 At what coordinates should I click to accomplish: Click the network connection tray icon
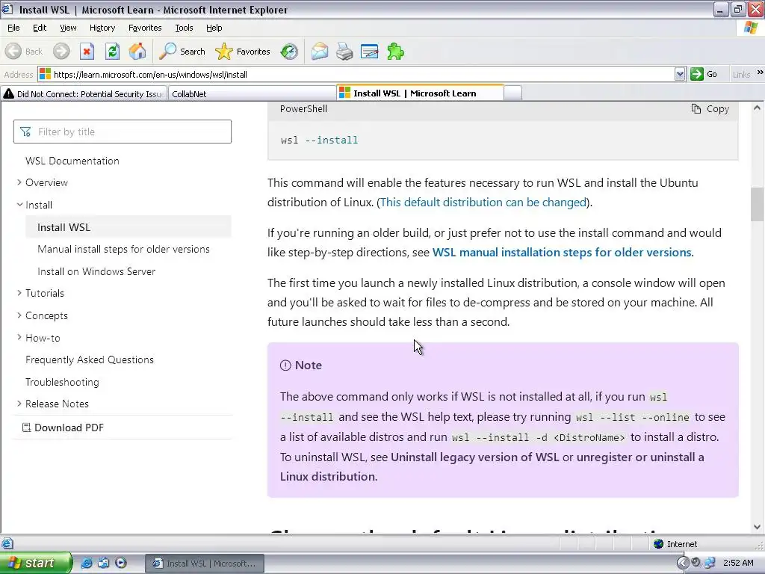pos(710,563)
